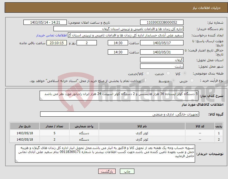Click the شرح کلی نیاز description textarea

pos(119,96)
